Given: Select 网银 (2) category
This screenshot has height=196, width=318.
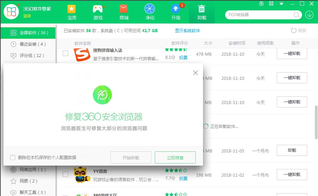Looking at the screenshot, I should pos(28,181).
